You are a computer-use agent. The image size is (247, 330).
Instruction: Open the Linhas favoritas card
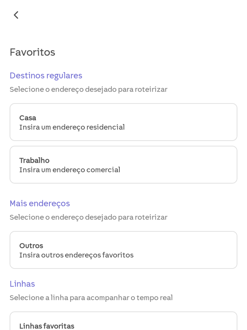[x=124, y=321]
